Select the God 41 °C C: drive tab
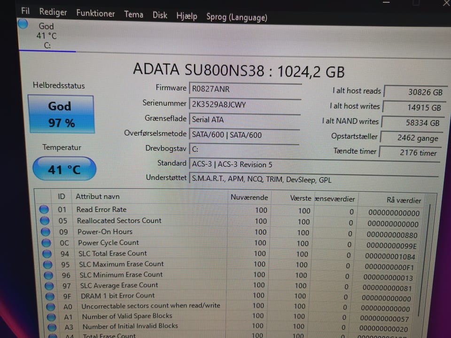 tap(47, 36)
